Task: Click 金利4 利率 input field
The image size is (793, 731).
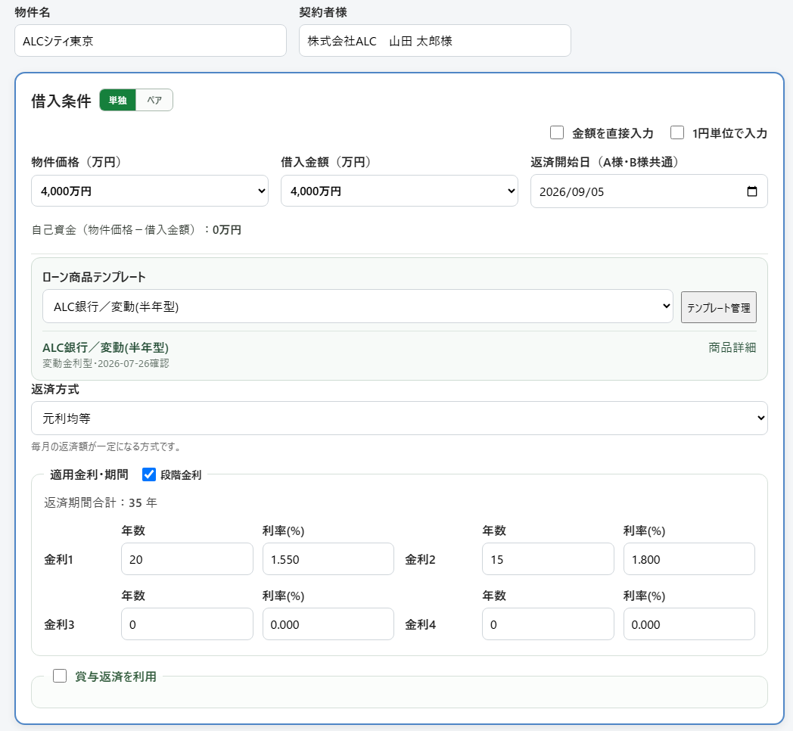Action: coord(689,624)
